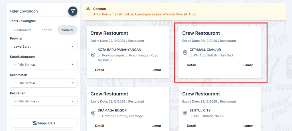Click Lamar on the Citymall Cianjur card
Image resolution: width=292 pixels, height=131 pixels.
click(248, 65)
